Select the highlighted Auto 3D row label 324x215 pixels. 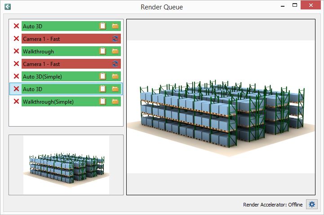(x=33, y=89)
